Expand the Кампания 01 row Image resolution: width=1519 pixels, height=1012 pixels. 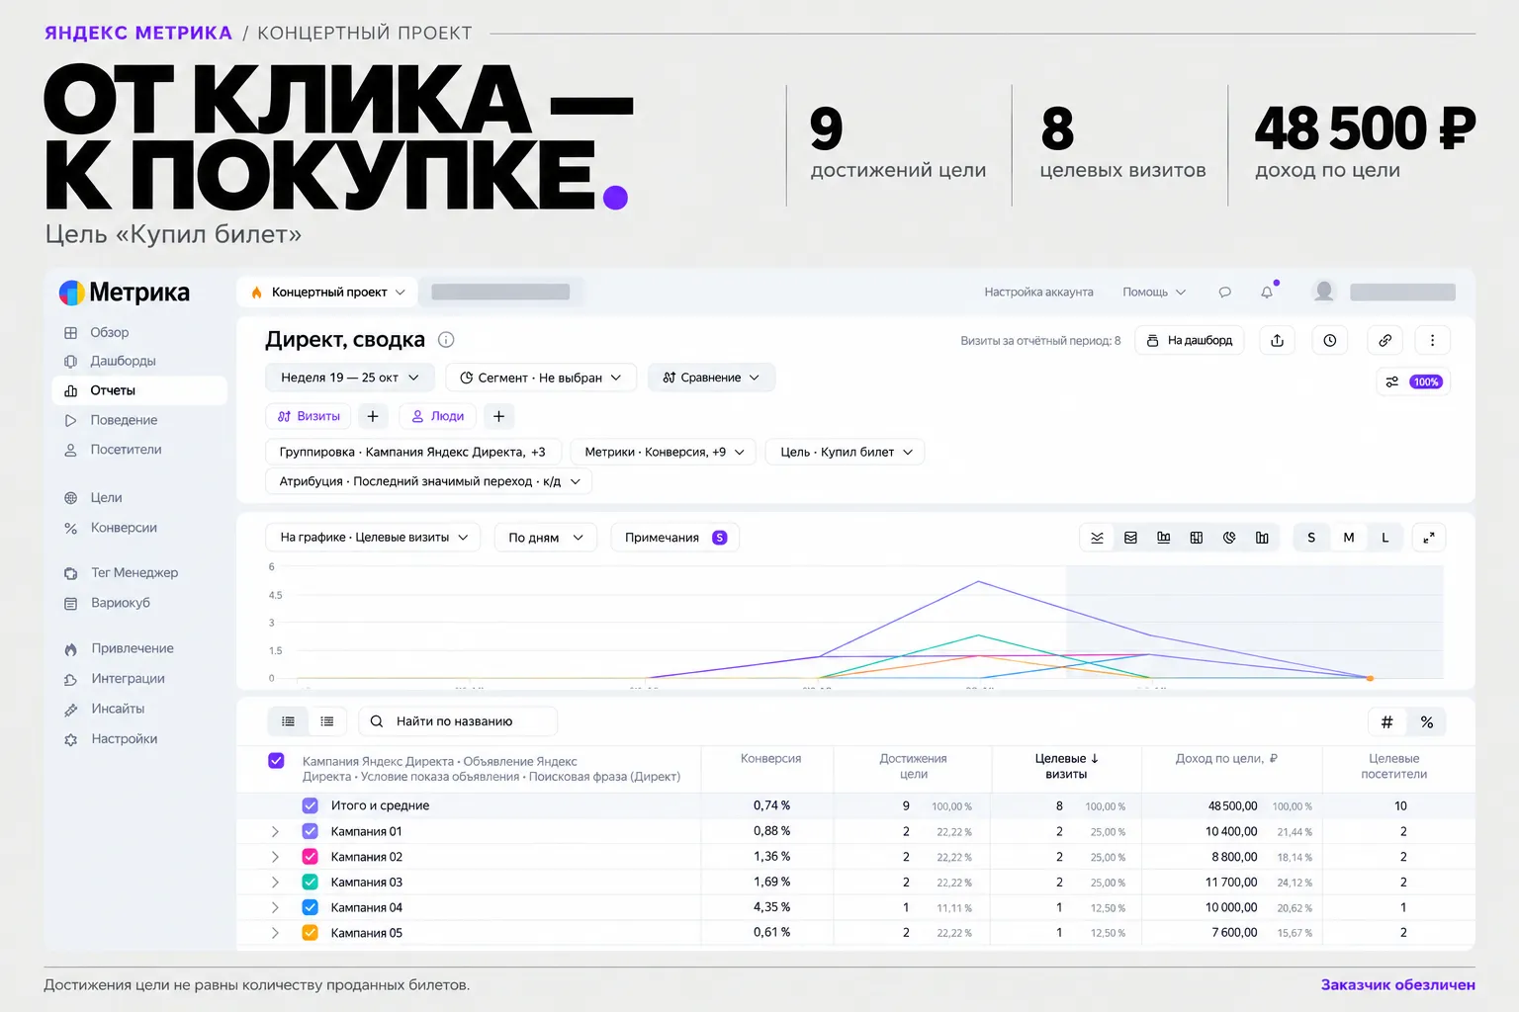[275, 831]
